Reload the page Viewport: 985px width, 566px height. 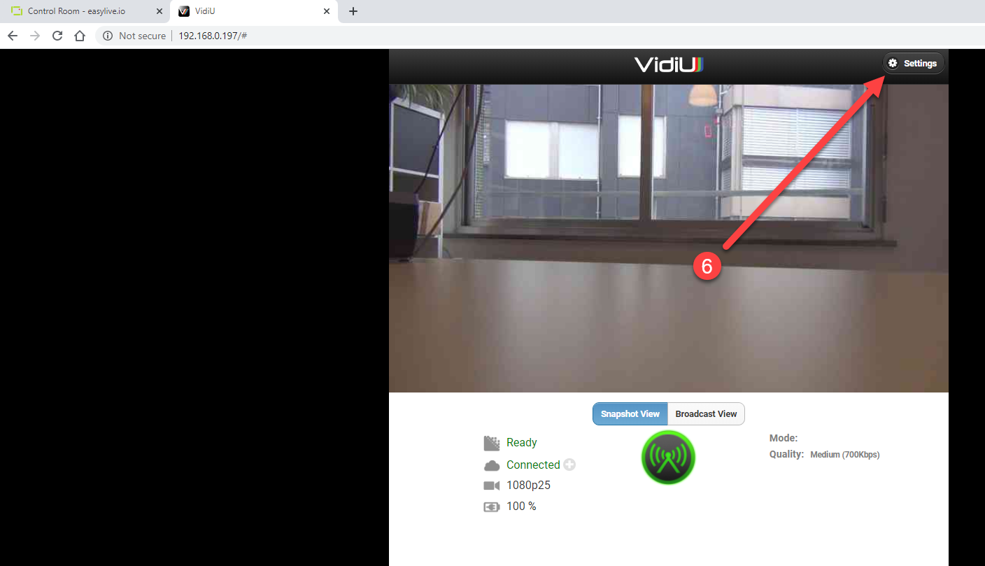tap(57, 36)
